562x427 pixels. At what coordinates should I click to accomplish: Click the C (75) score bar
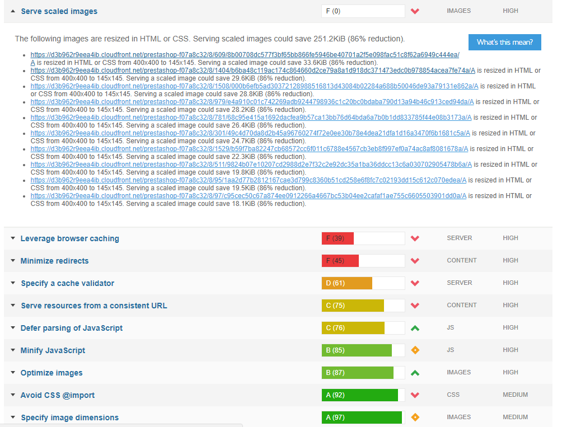[363, 306]
